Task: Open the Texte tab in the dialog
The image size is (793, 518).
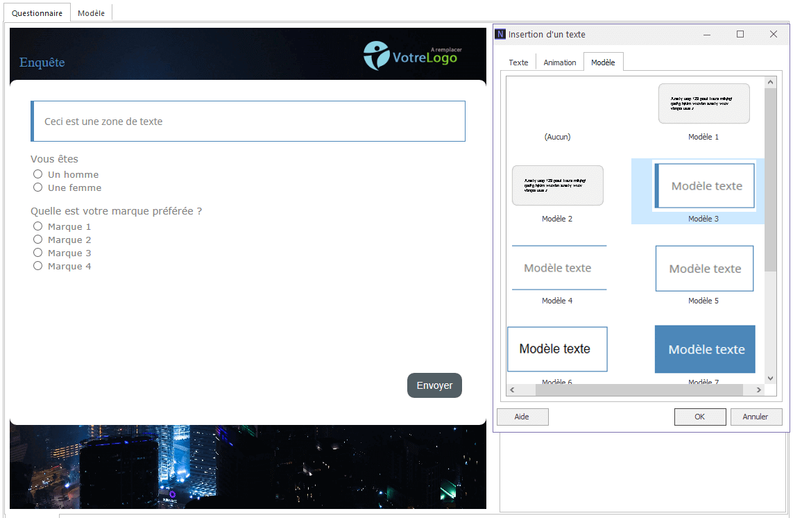Action: (518, 62)
